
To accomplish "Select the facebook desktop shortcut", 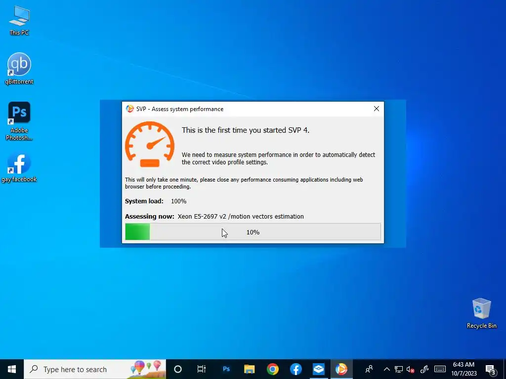I will click(x=19, y=168).
